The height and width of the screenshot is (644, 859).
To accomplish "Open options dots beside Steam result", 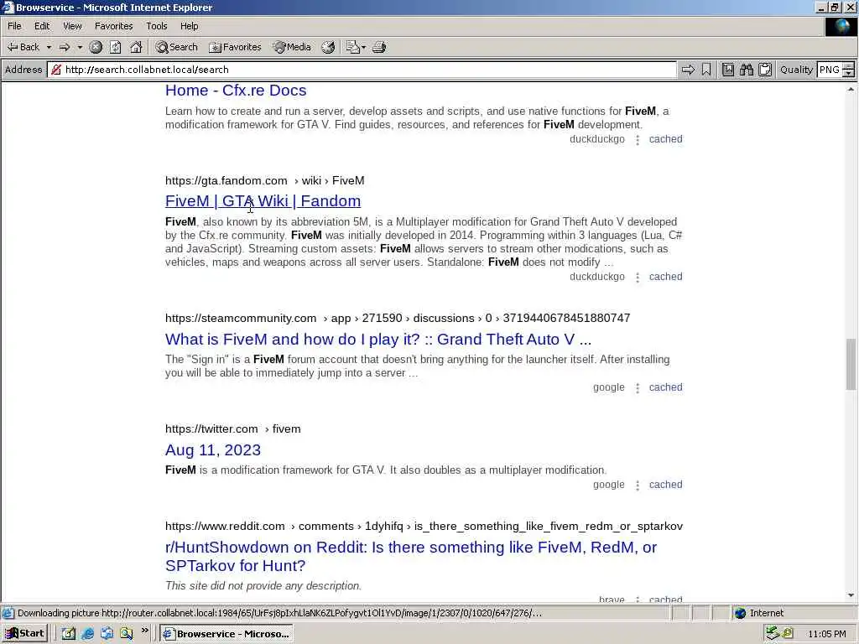I will 638,388.
